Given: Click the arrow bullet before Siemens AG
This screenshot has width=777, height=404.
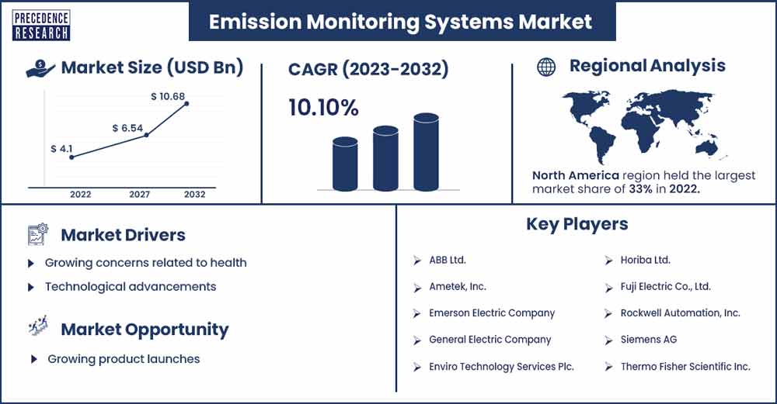Looking at the screenshot, I should (x=608, y=340).
